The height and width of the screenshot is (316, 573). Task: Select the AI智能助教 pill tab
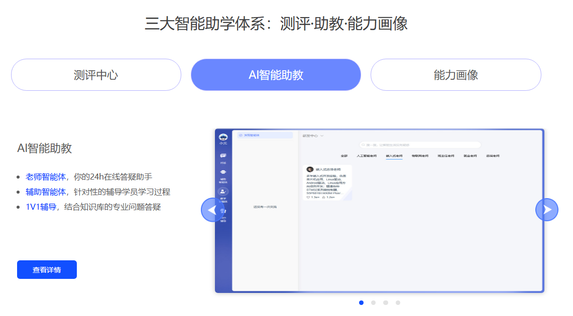(x=276, y=75)
